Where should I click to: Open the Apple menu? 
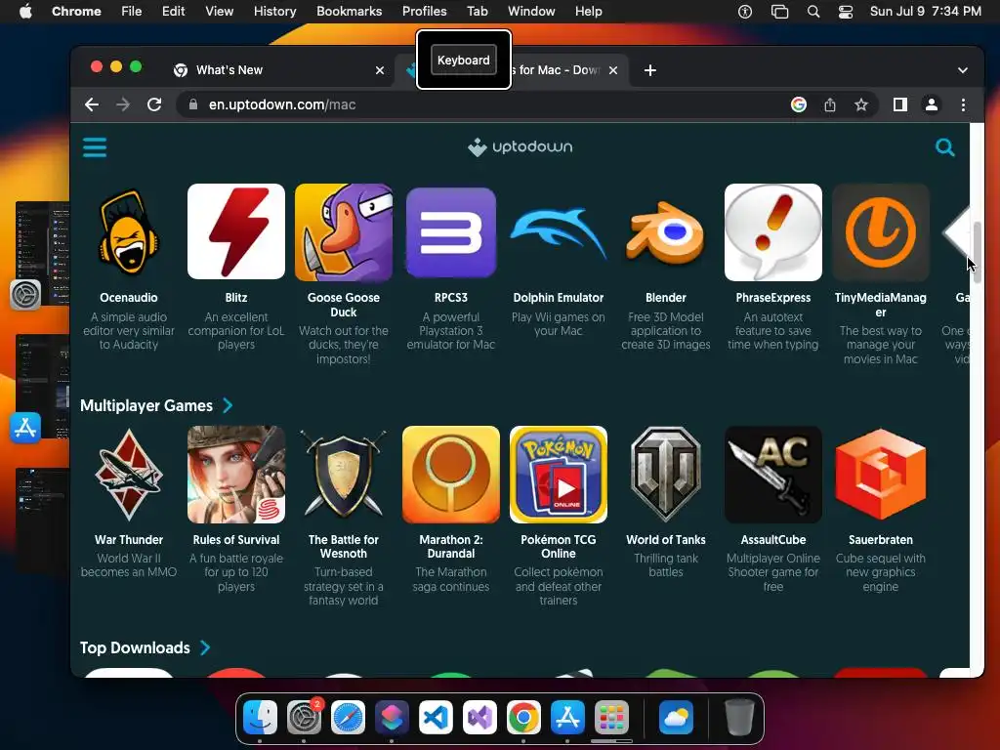click(x=25, y=12)
